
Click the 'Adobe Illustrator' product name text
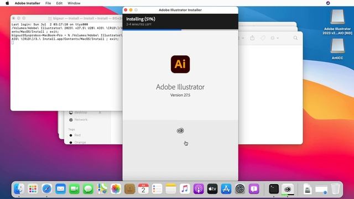[x=180, y=87]
